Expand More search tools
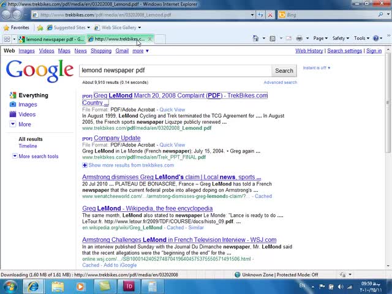Viewport: 392px width, 294px height. 36,156
